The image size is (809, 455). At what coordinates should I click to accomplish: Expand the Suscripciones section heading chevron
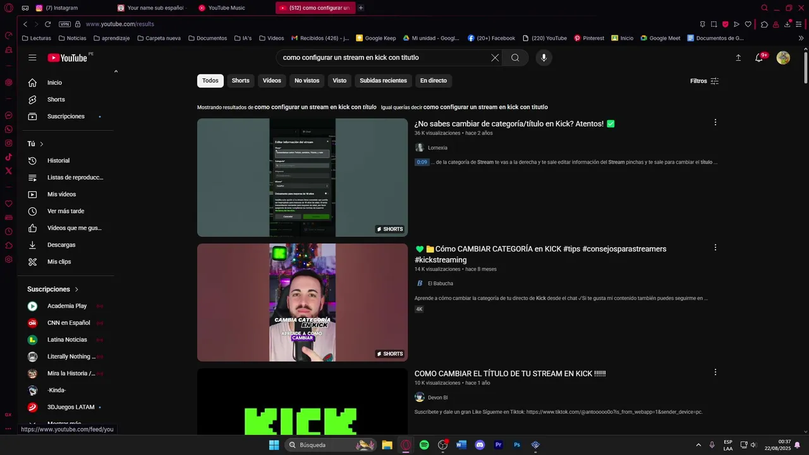[x=76, y=289]
